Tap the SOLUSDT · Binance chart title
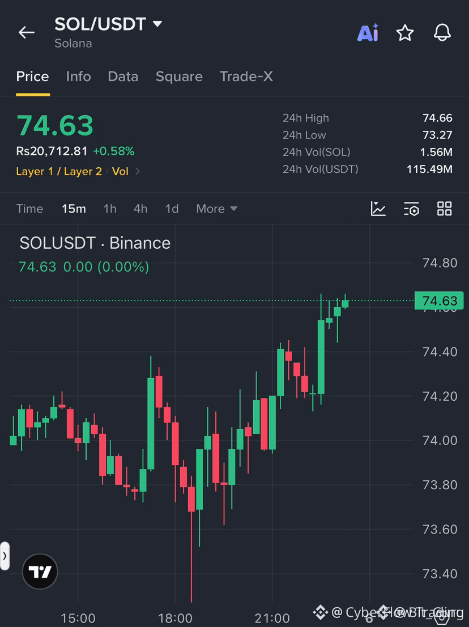 [x=95, y=243]
